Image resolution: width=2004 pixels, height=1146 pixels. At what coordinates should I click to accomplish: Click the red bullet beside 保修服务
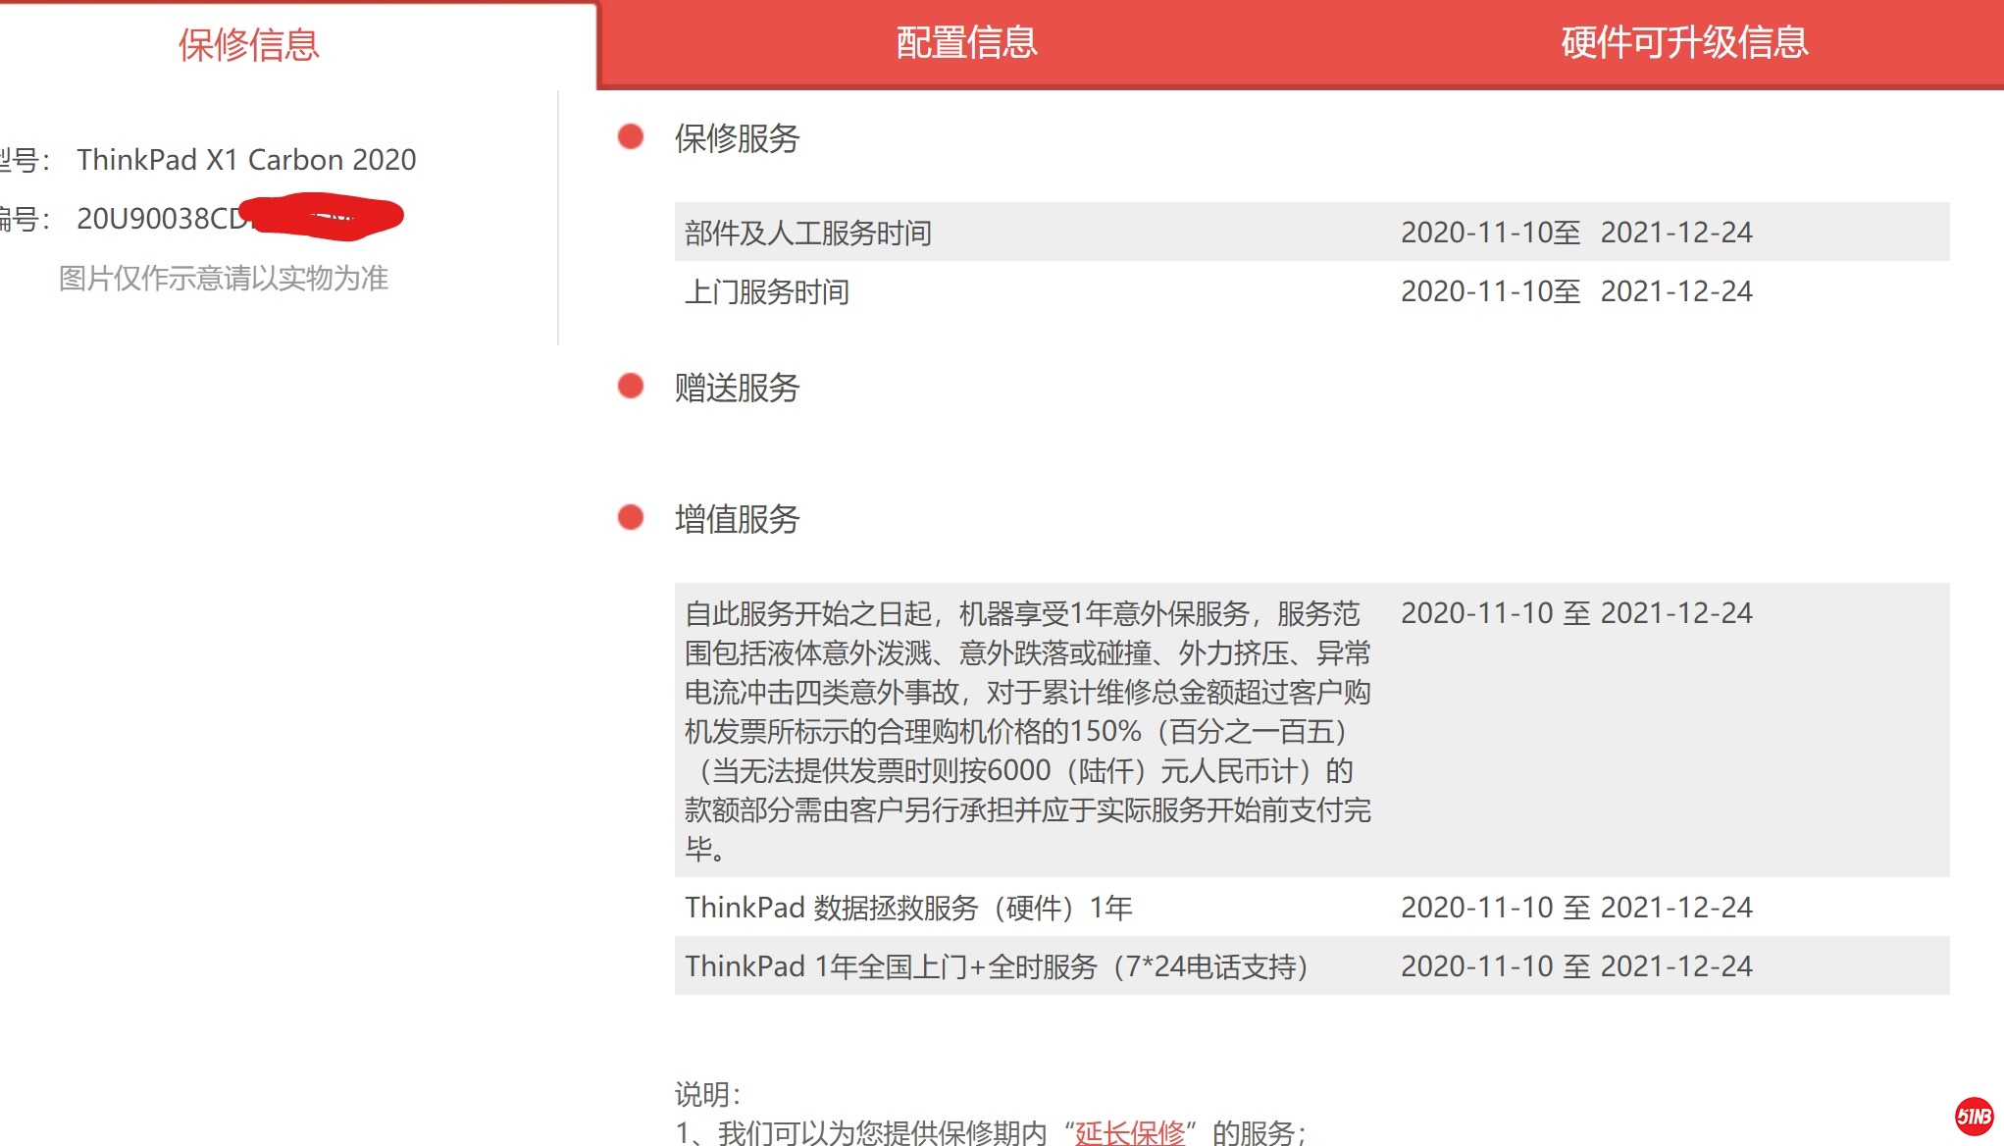631,137
